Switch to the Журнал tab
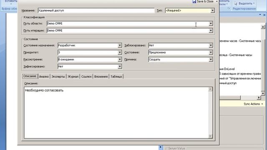267x150 pixels. (73, 77)
